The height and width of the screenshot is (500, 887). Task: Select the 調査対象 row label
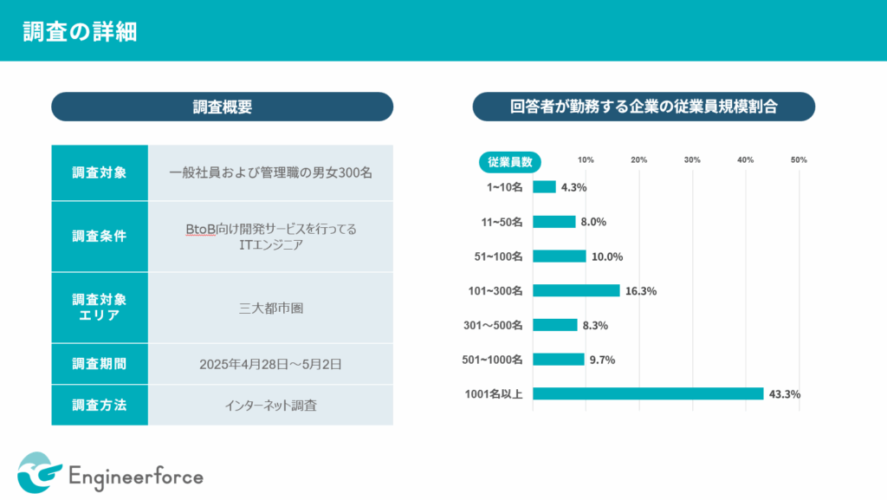coord(100,172)
